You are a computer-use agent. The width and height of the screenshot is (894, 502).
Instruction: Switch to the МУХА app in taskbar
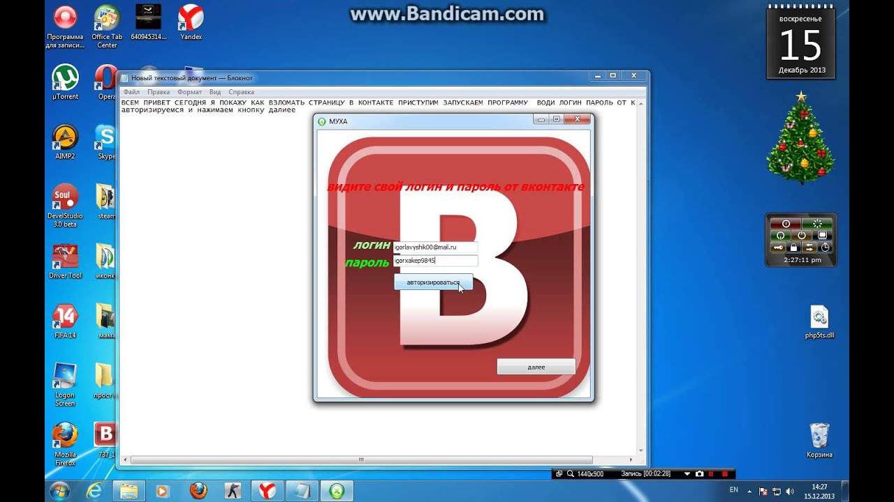click(337, 491)
